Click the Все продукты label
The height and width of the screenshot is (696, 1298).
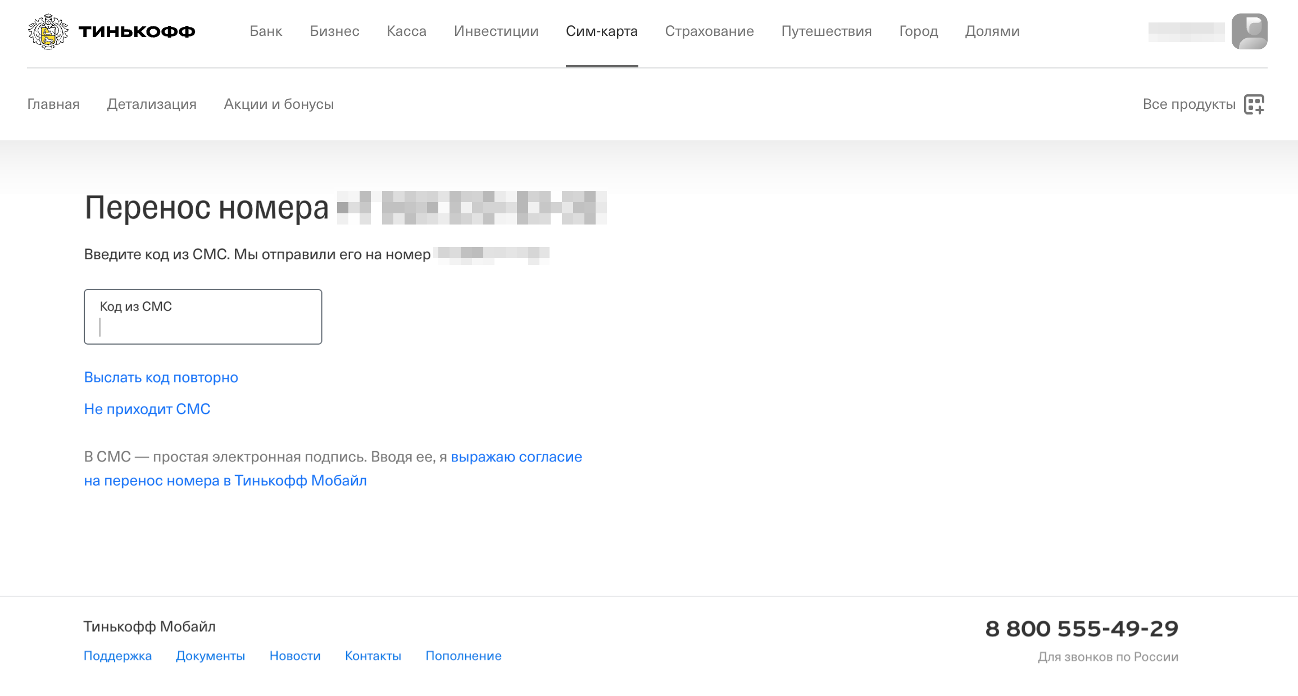point(1189,104)
